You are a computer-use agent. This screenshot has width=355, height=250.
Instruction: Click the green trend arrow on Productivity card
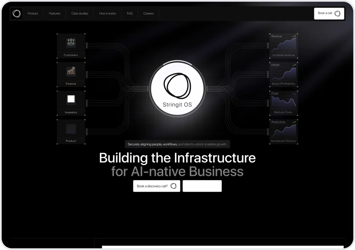tap(294, 122)
